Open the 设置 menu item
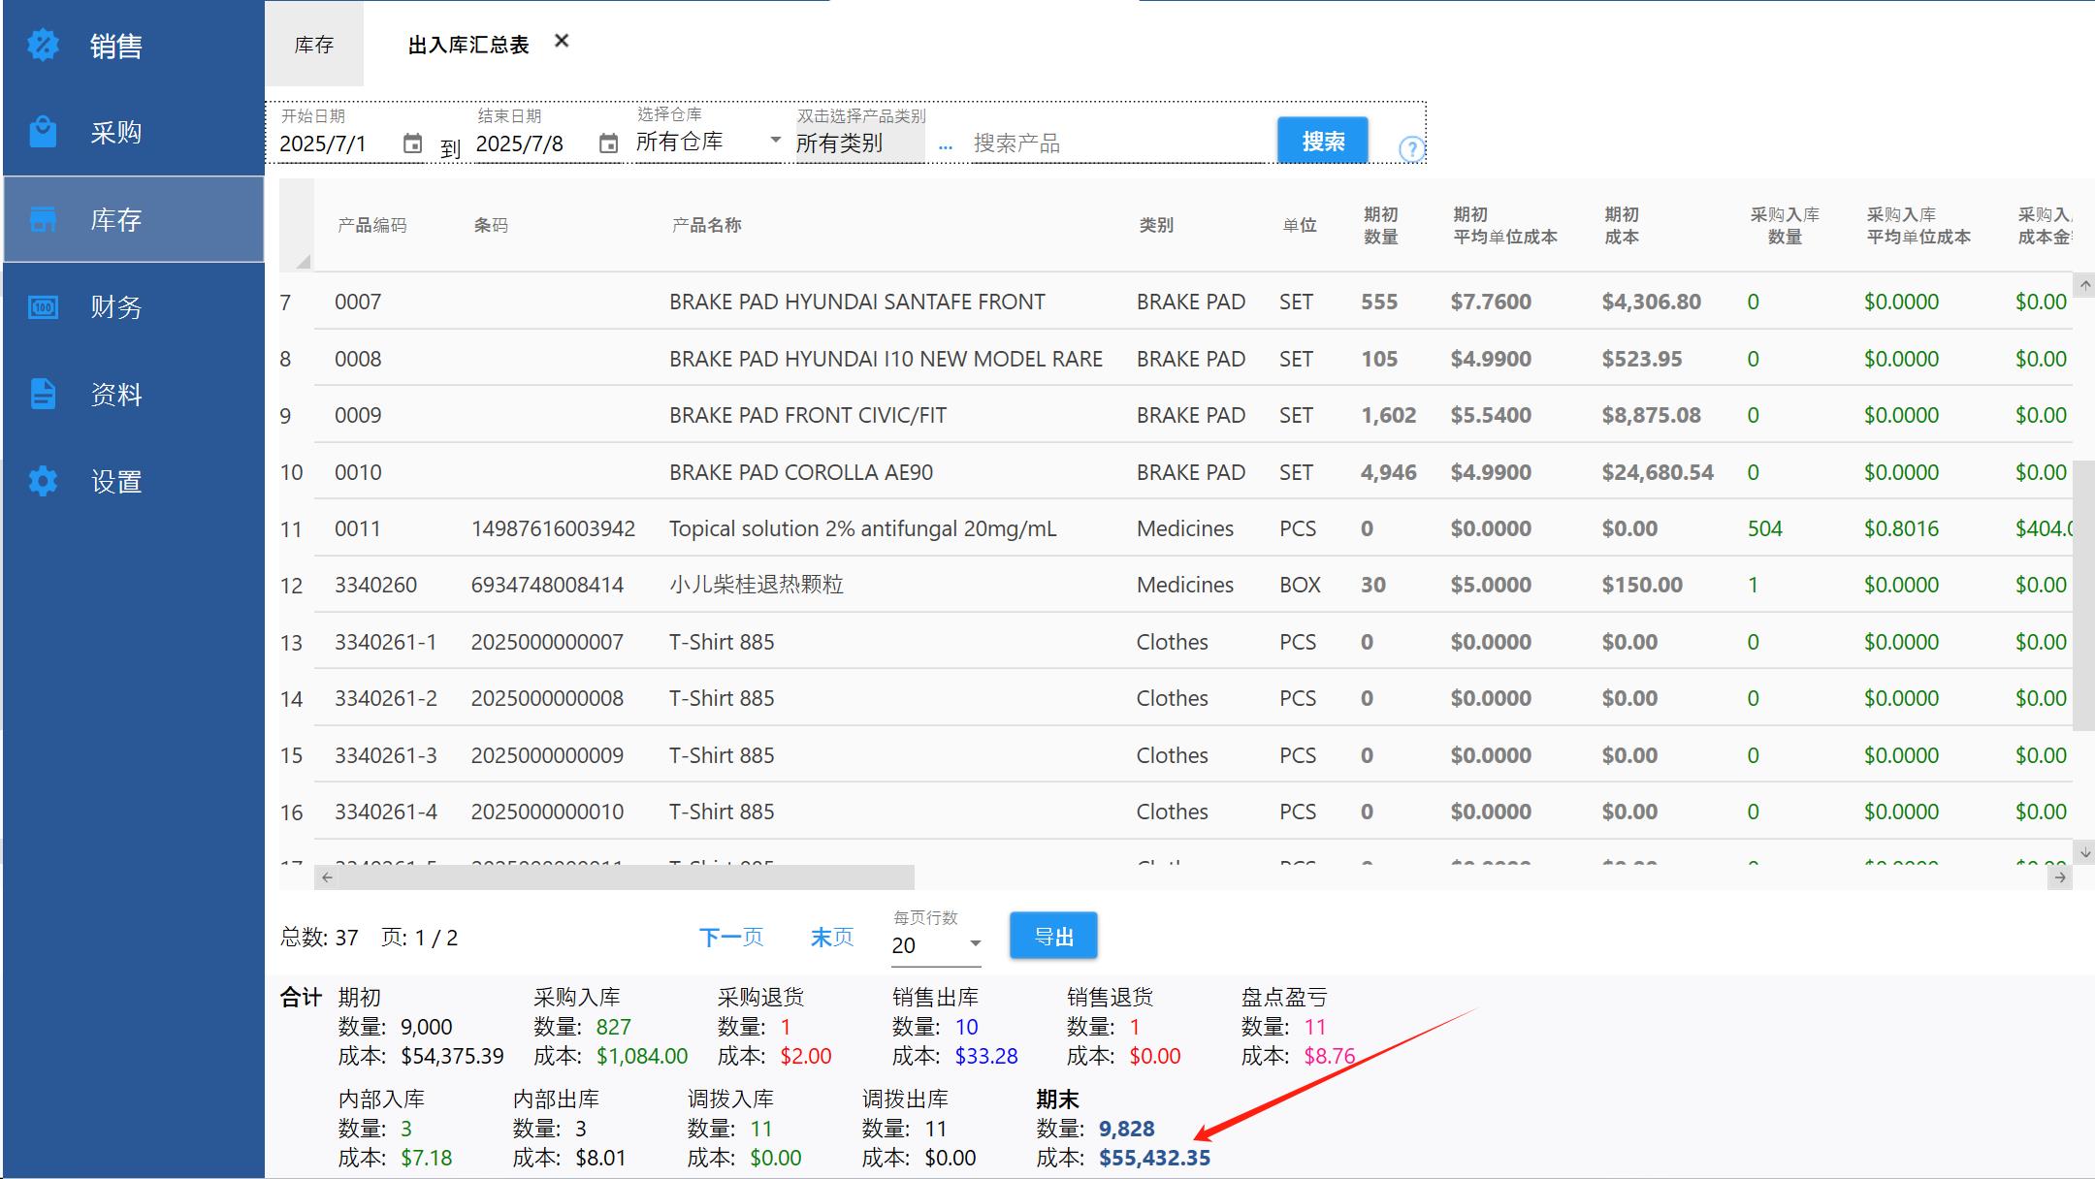The image size is (2095, 1179). pos(133,481)
